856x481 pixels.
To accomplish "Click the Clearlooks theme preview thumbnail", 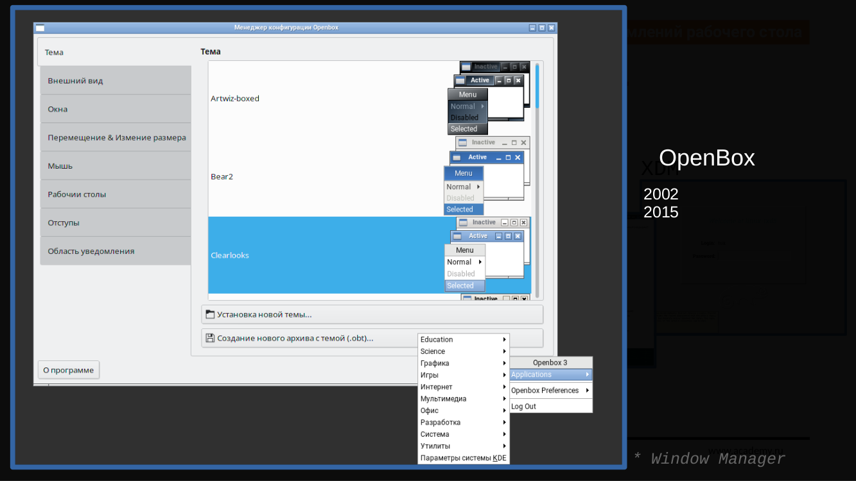I will point(488,255).
